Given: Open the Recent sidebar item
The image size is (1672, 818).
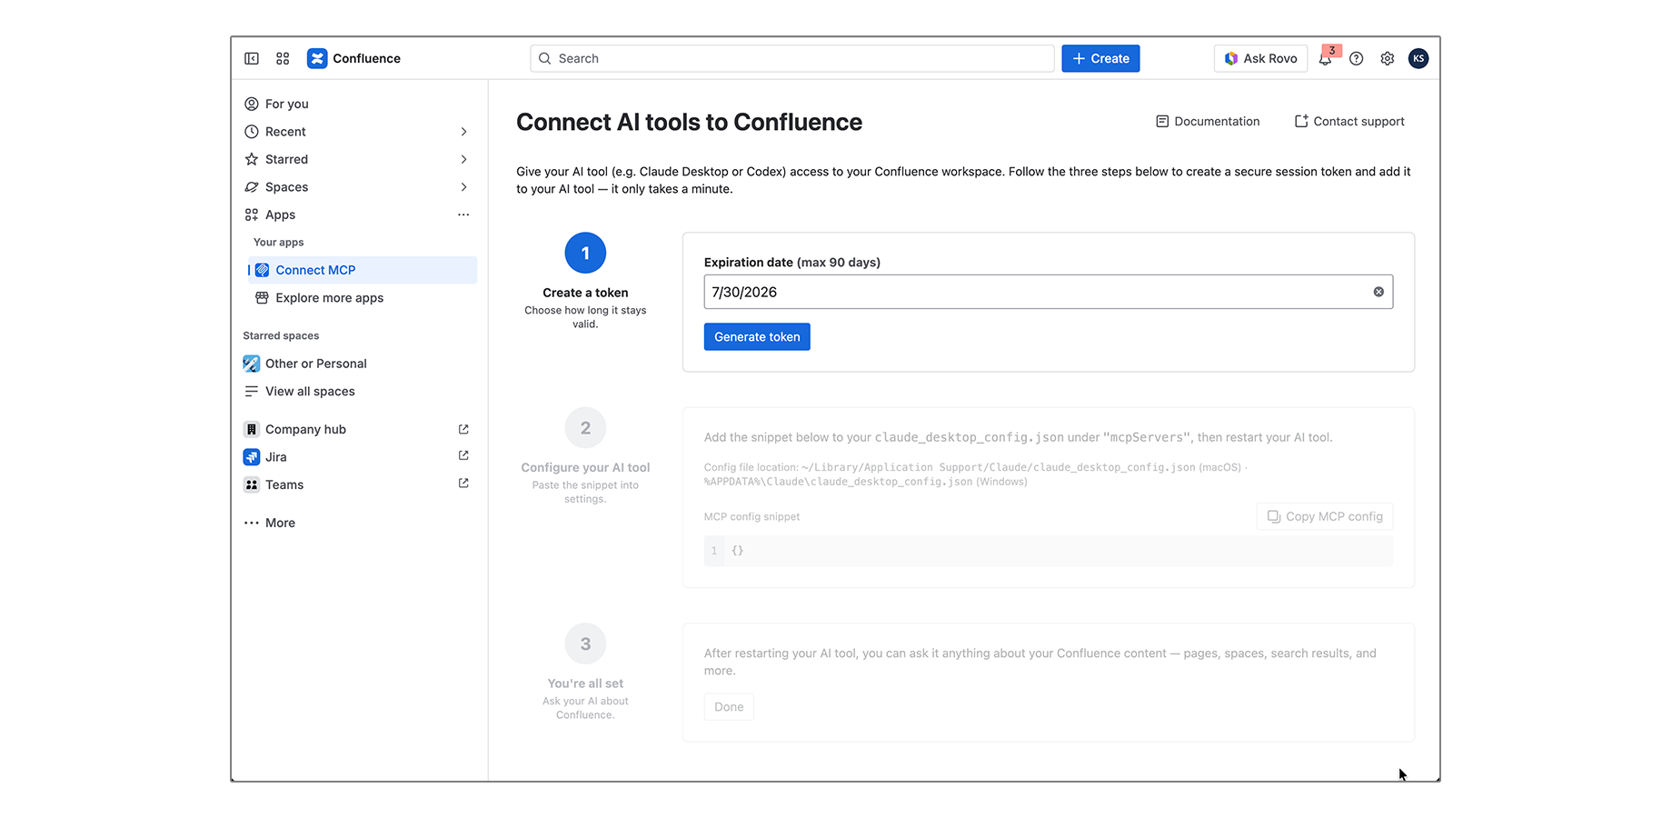Looking at the screenshot, I should (x=285, y=132).
